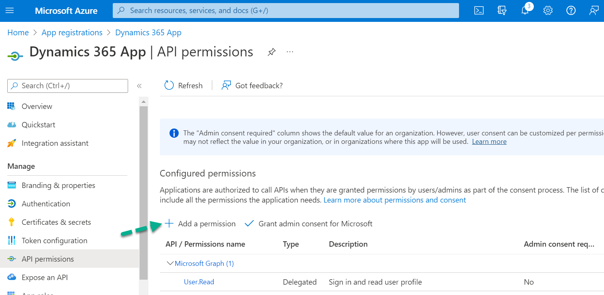Open the portal hamburger menu
The width and height of the screenshot is (604, 295).
(x=10, y=10)
